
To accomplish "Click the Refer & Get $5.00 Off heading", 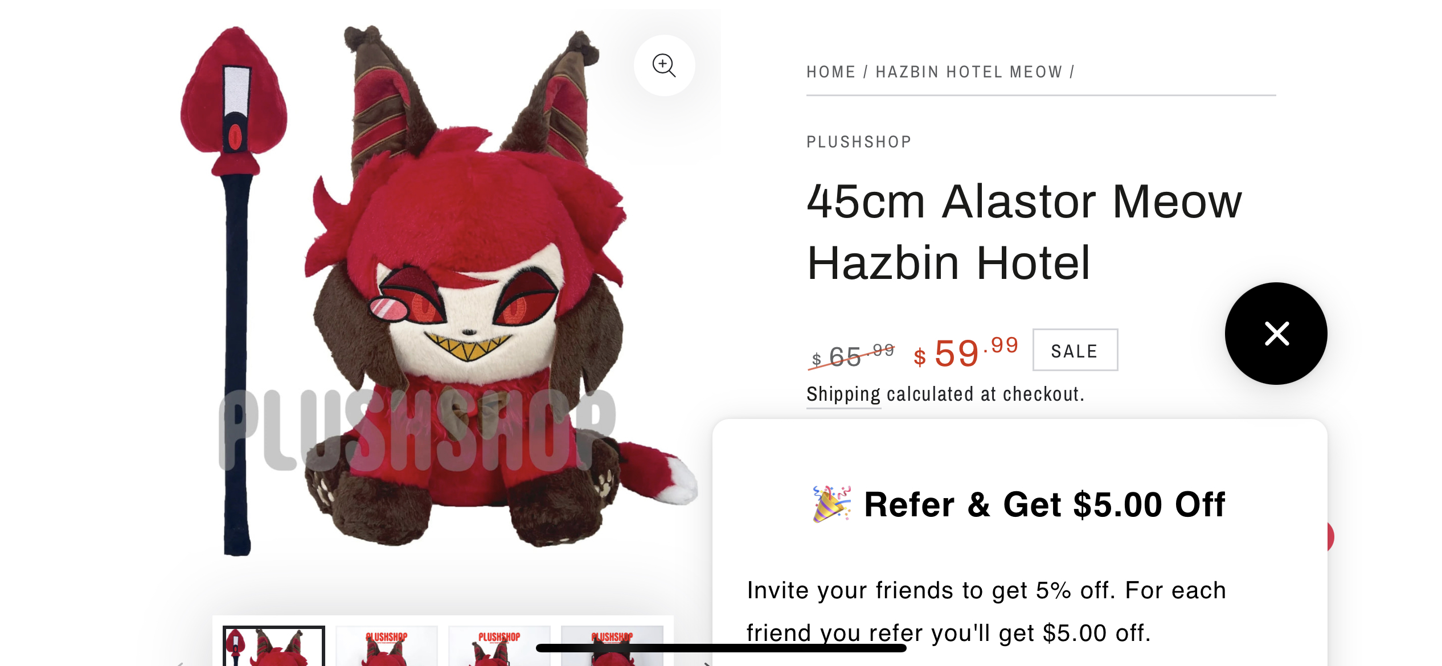I will coord(1044,504).
